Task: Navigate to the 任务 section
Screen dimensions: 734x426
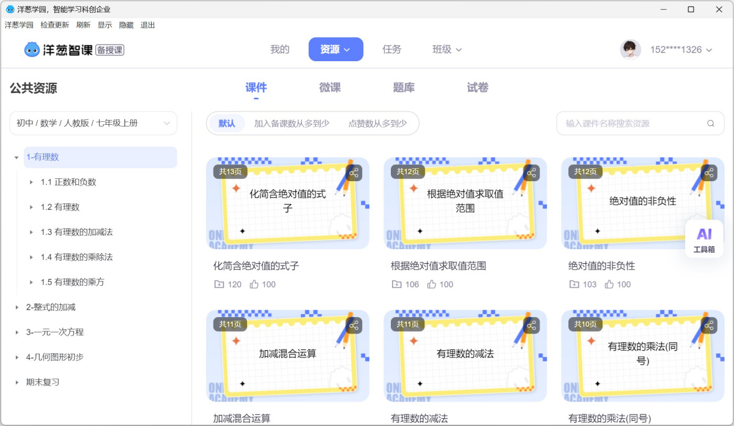Action: pos(392,49)
